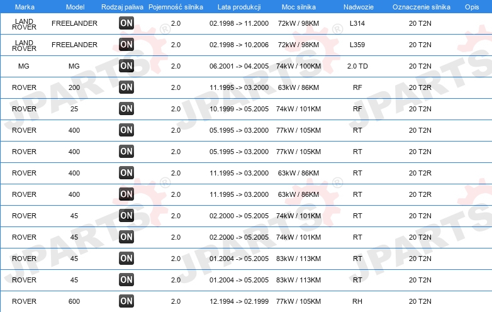Image resolution: width=492 pixels, height=312 pixels.
Task: Click the date range 02.1998 -> 10.2006
Action: 239,45
